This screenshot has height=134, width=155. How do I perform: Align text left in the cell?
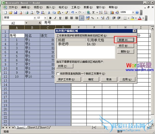click(x=66, y=18)
